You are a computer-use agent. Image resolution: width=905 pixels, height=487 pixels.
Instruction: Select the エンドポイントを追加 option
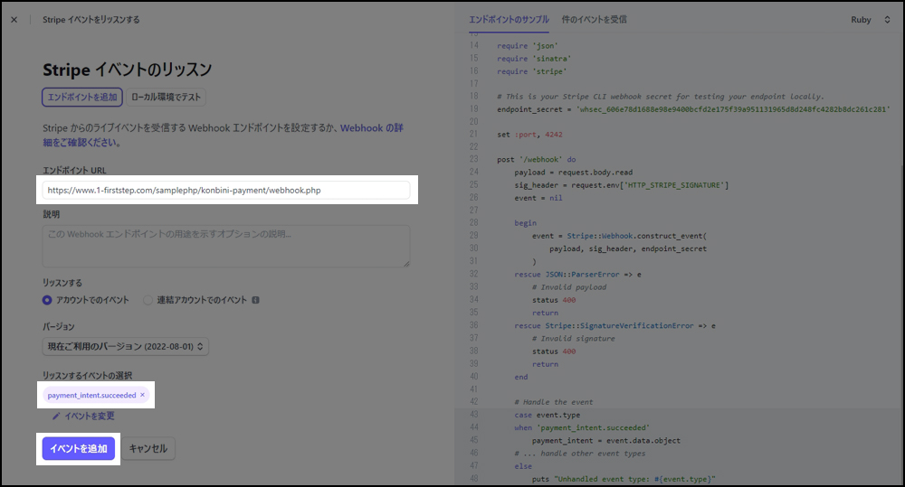click(82, 97)
